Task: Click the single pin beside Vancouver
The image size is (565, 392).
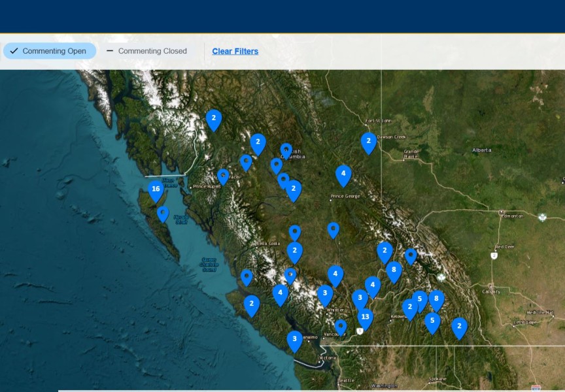Action: (341, 326)
